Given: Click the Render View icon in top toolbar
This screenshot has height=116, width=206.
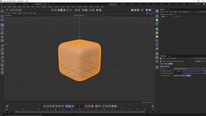Looking at the screenshot, I should click(132, 10).
